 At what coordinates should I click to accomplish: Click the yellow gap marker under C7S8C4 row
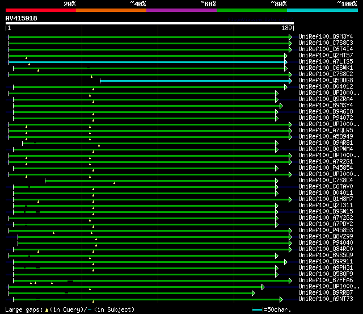coord(115,183)
